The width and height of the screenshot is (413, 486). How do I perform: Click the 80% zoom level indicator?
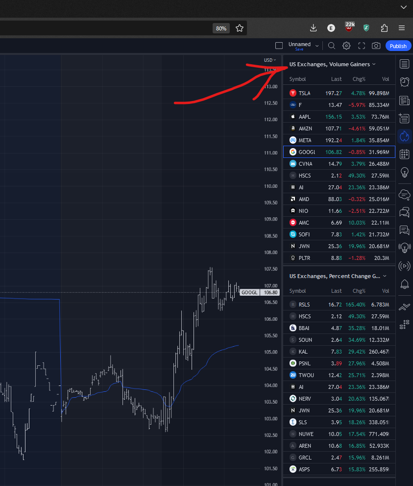click(x=221, y=28)
